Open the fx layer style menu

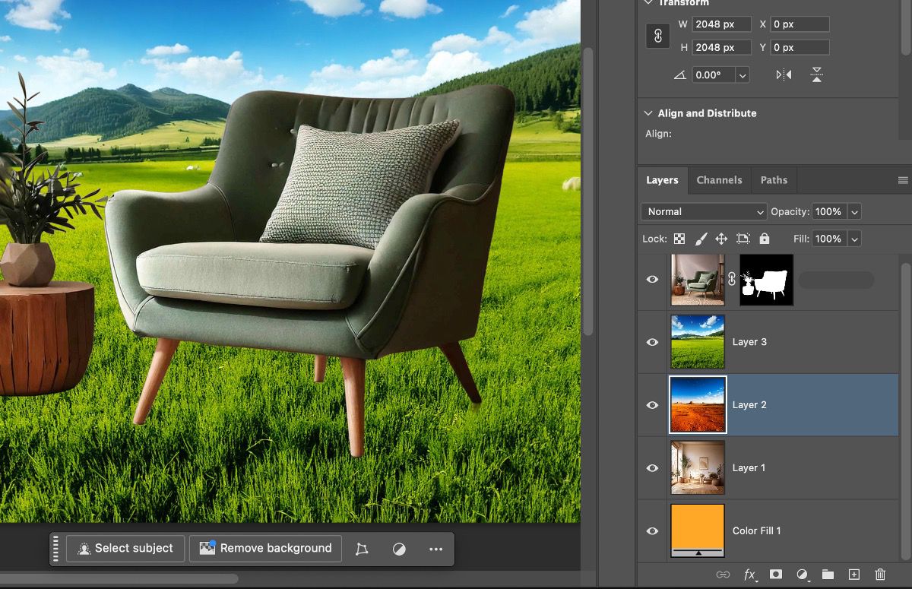[x=750, y=575]
